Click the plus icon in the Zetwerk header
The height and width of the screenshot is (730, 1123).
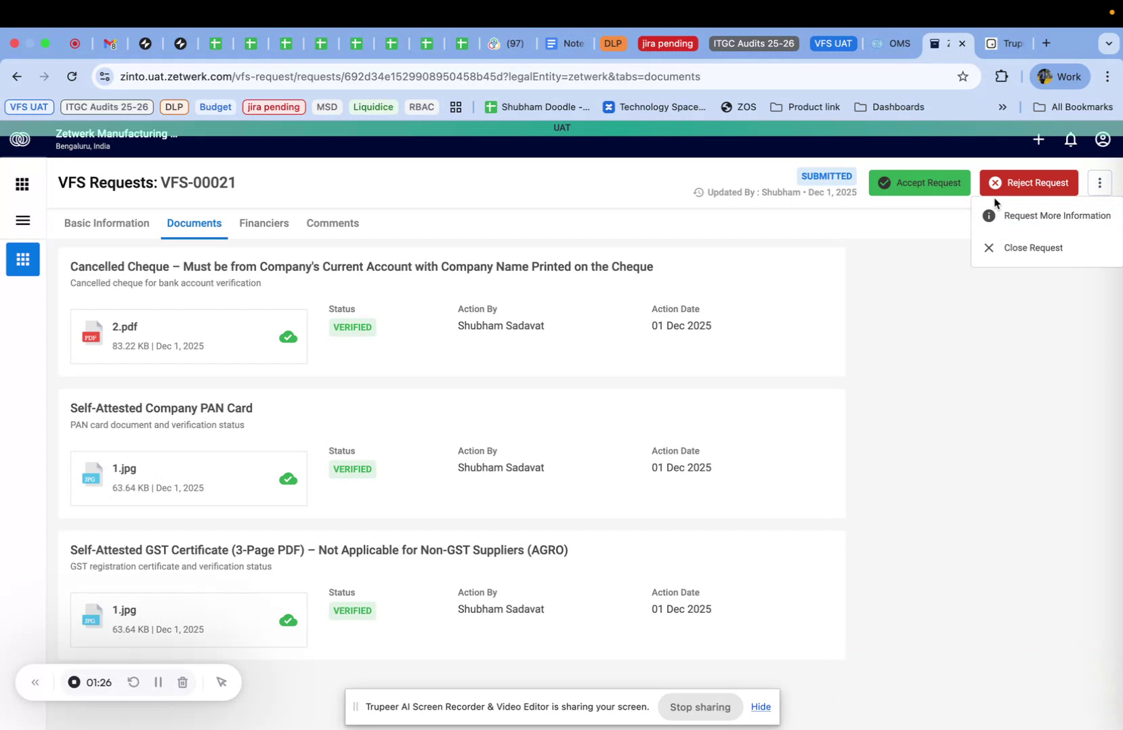1038,139
